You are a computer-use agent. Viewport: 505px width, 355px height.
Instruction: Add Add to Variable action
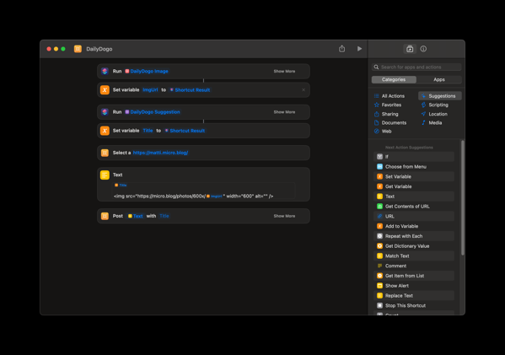[x=414, y=227]
